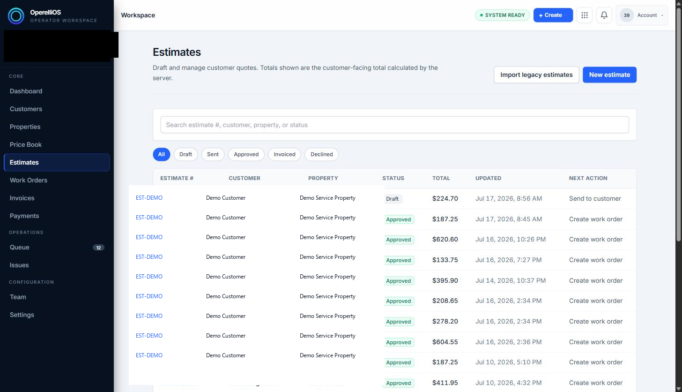Click the Workspace header title

coord(138,15)
